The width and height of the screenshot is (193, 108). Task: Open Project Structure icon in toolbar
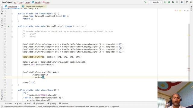(182, 2)
